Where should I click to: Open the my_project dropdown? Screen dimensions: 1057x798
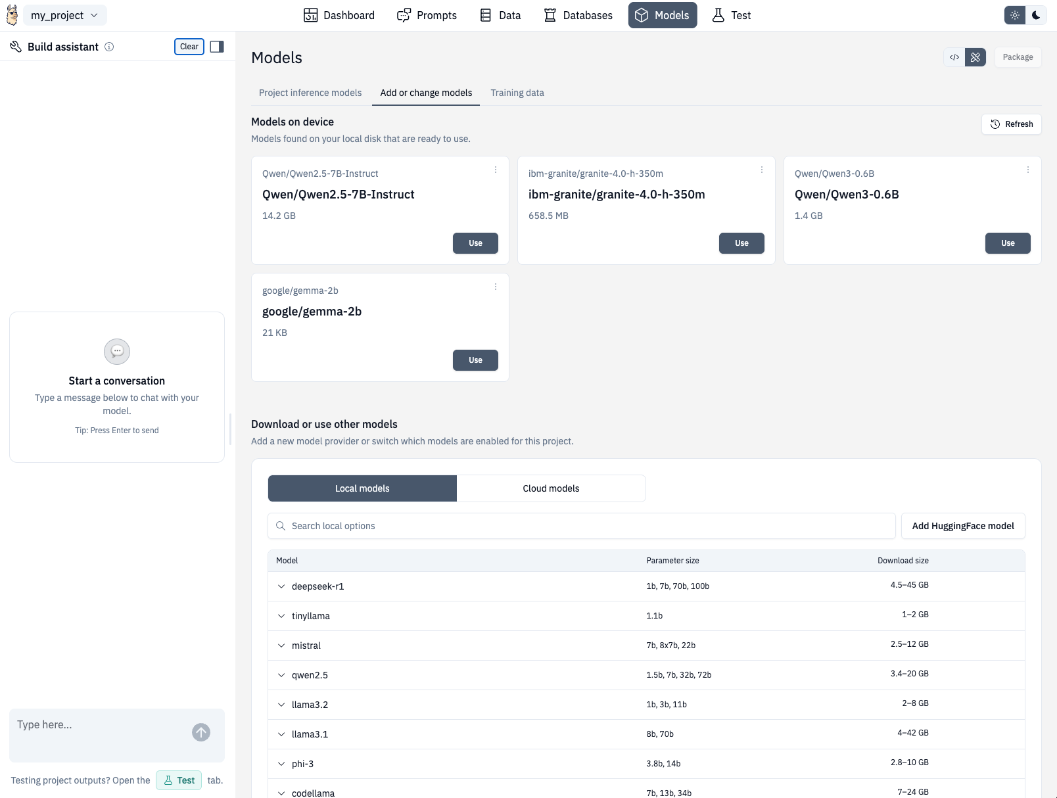(64, 15)
